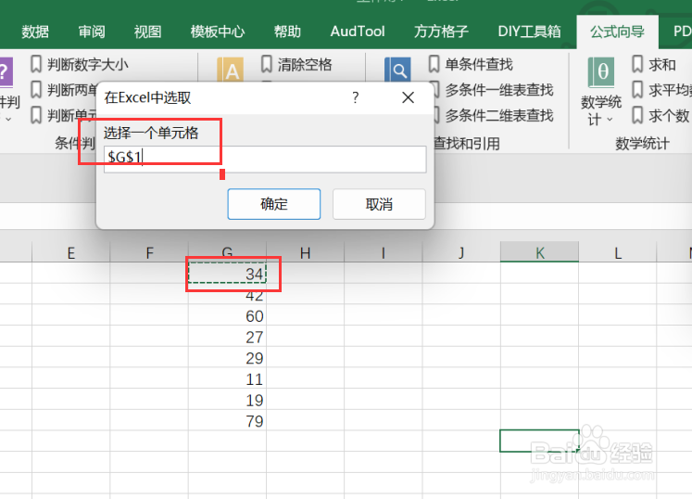Select cell containing 11
This screenshot has width=692, height=499.
(x=227, y=378)
